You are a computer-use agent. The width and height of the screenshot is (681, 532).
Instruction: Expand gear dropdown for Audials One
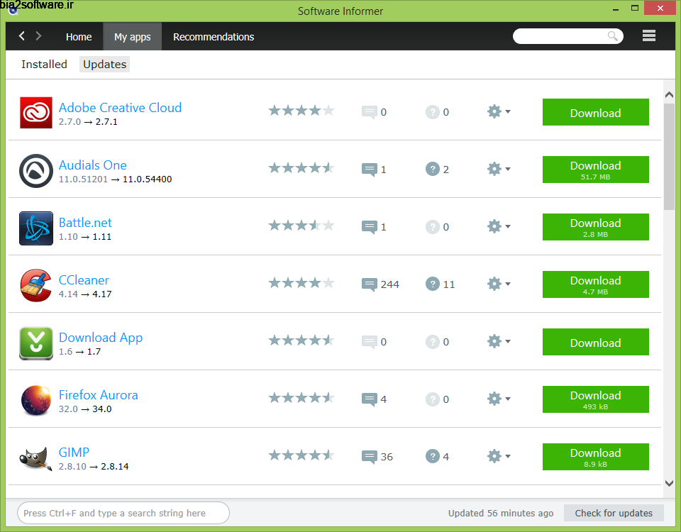point(499,170)
